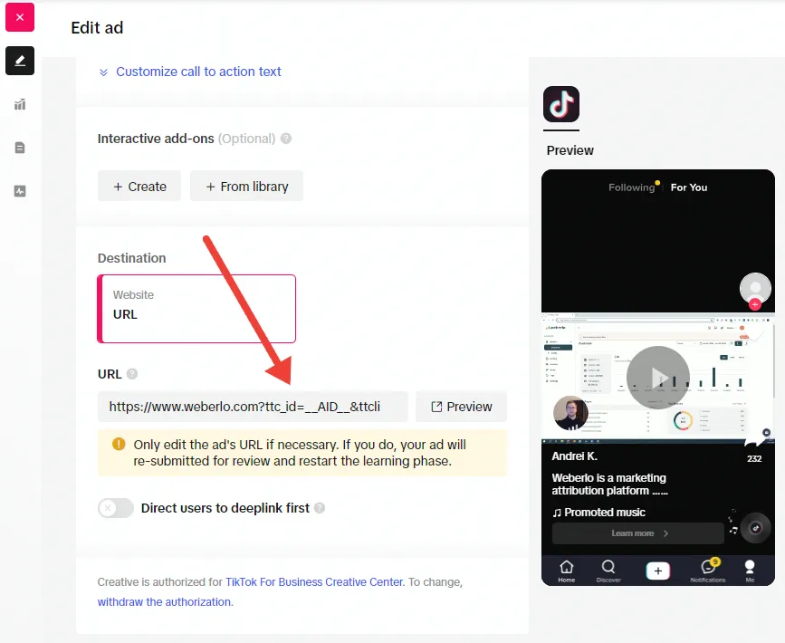Click into the URL input field
The height and width of the screenshot is (643, 785).
point(253,407)
